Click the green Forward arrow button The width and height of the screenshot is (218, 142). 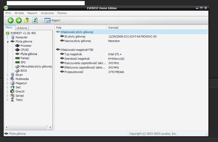(x=19, y=20)
